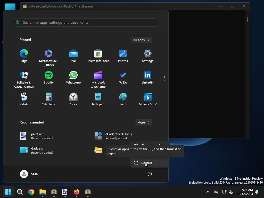Launch Microsoft Clipchamp
Screen dimensions: 264x198
coord(98,79)
